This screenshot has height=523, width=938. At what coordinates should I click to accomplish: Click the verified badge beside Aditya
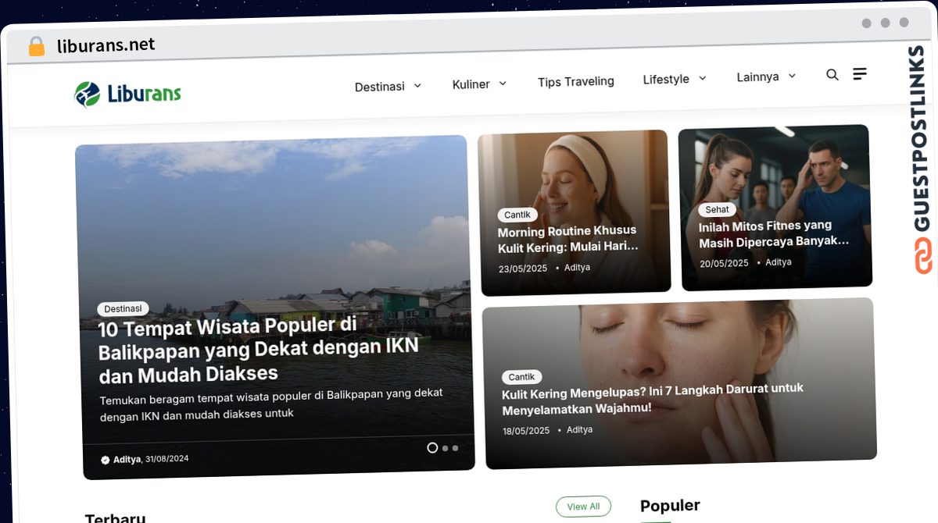pos(106,460)
